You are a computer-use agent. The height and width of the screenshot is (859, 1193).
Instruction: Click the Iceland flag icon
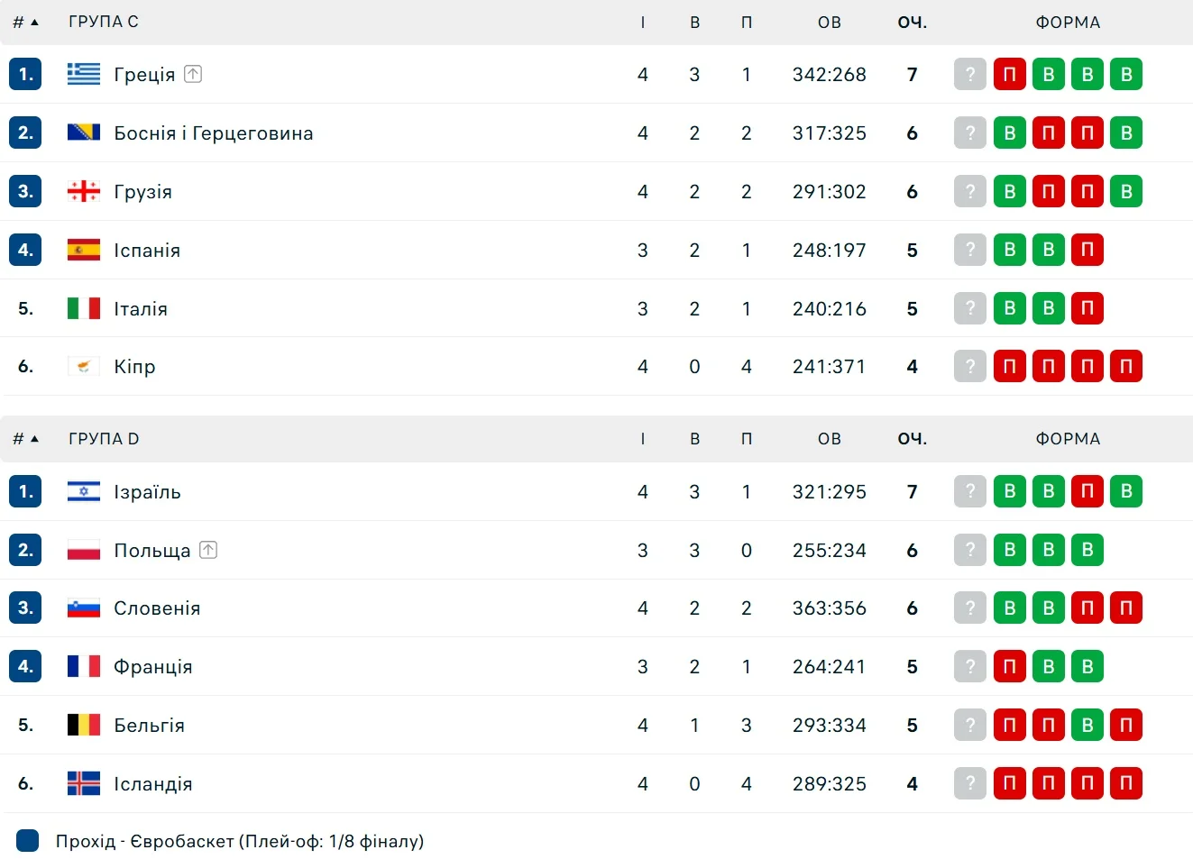click(84, 783)
